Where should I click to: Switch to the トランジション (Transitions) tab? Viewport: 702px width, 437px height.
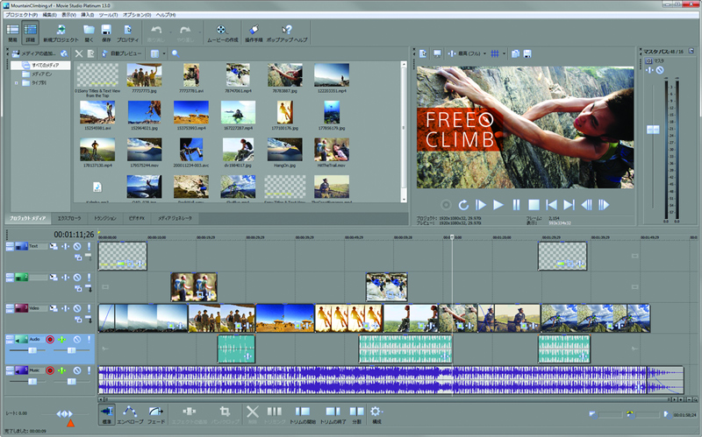[x=105, y=217]
